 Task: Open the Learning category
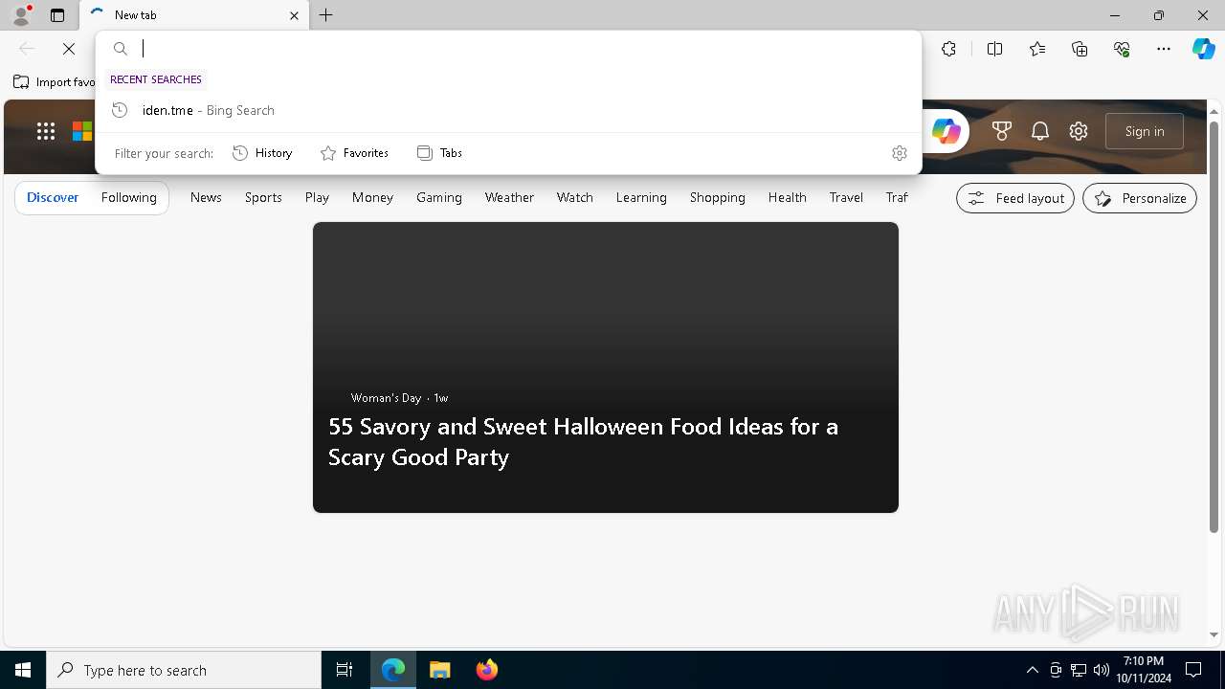tap(641, 198)
